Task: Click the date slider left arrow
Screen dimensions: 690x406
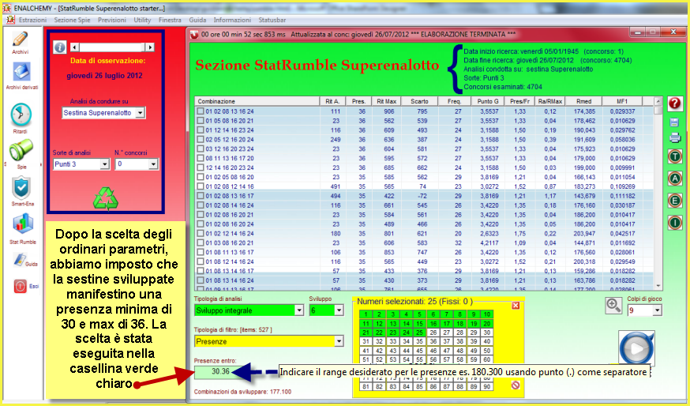Action: 74,47
